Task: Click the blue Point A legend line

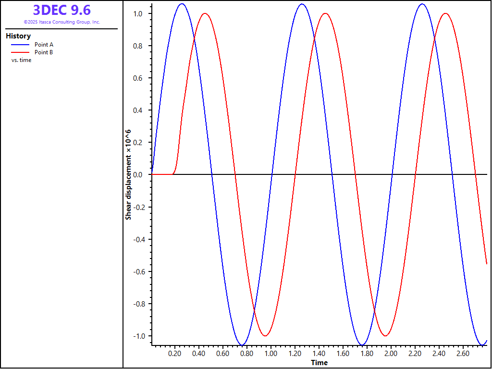Action: 20,45
